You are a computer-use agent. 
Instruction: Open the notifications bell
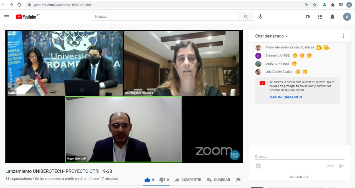click(332, 17)
